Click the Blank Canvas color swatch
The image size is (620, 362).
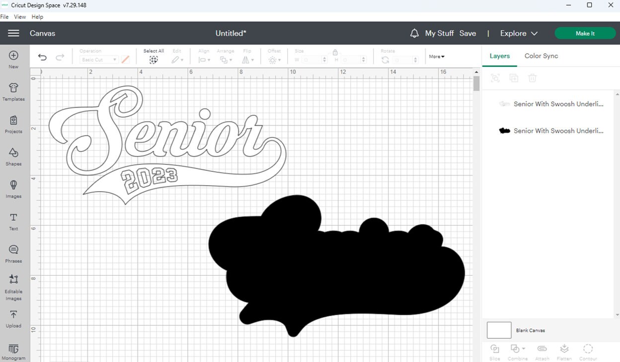tap(499, 330)
